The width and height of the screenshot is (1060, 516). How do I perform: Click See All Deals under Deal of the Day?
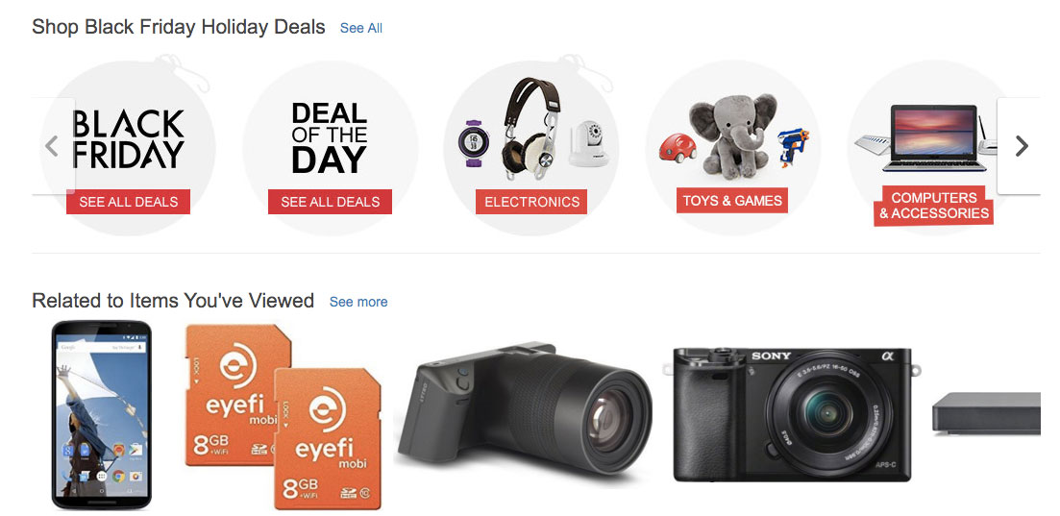[330, 202]
